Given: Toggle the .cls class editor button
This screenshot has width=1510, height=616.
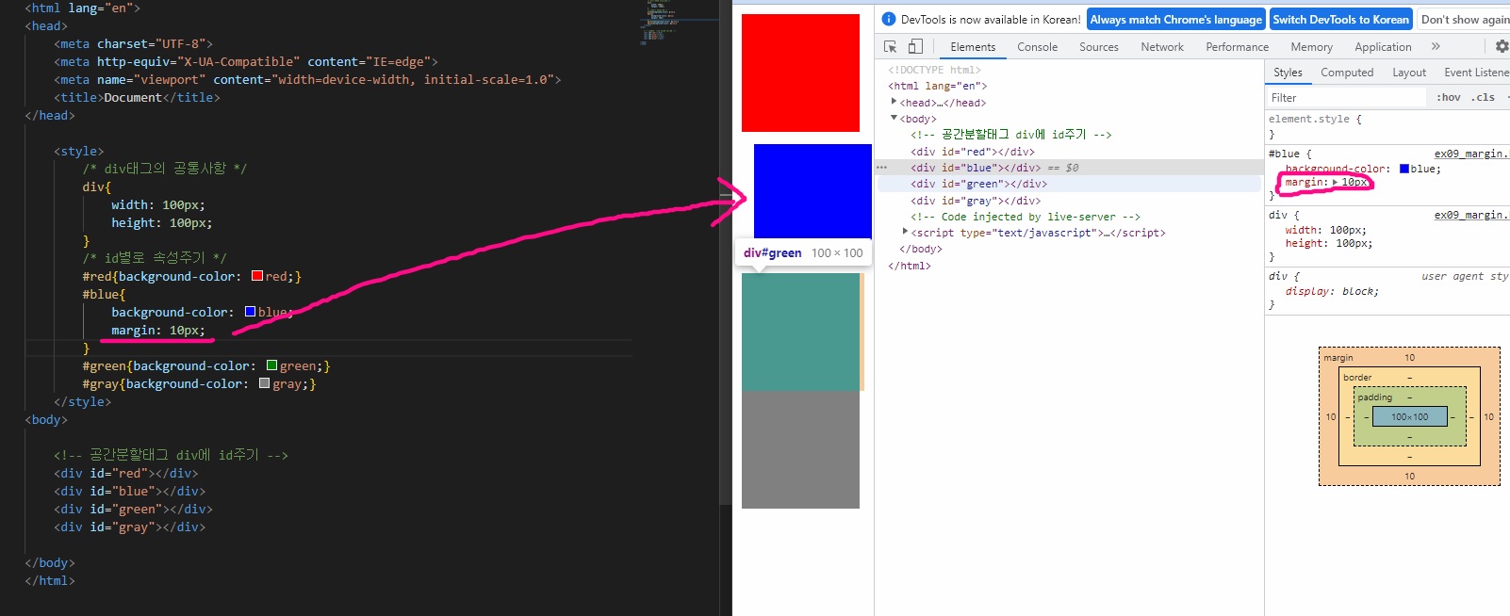Looking at the screenshot, I should click(x=1484, y=97).
